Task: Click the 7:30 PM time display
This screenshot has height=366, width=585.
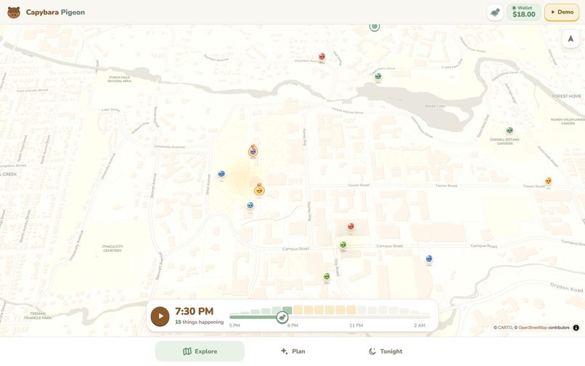Action: click(195, 311)
